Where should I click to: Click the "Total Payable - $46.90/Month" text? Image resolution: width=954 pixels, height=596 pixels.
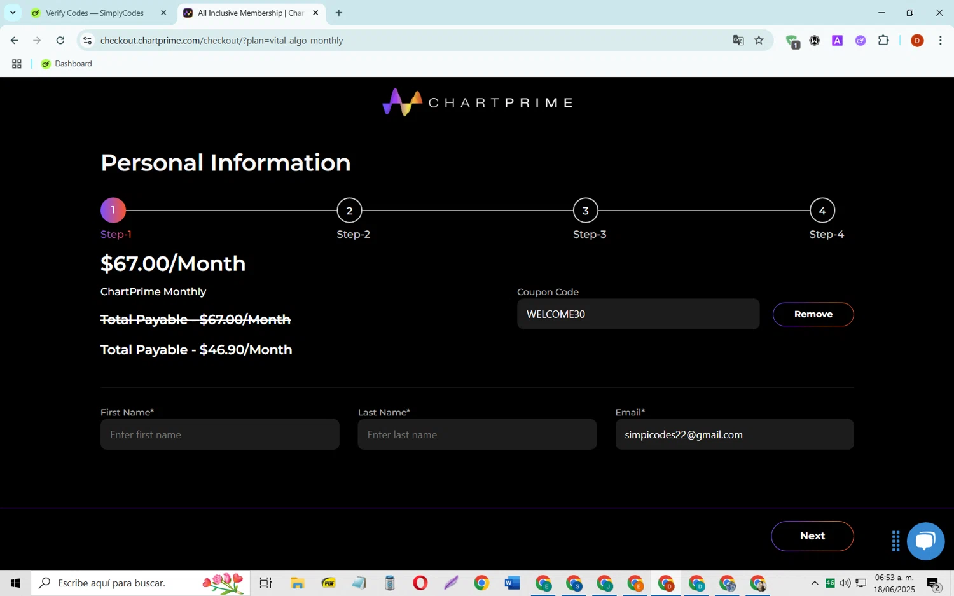196,350
